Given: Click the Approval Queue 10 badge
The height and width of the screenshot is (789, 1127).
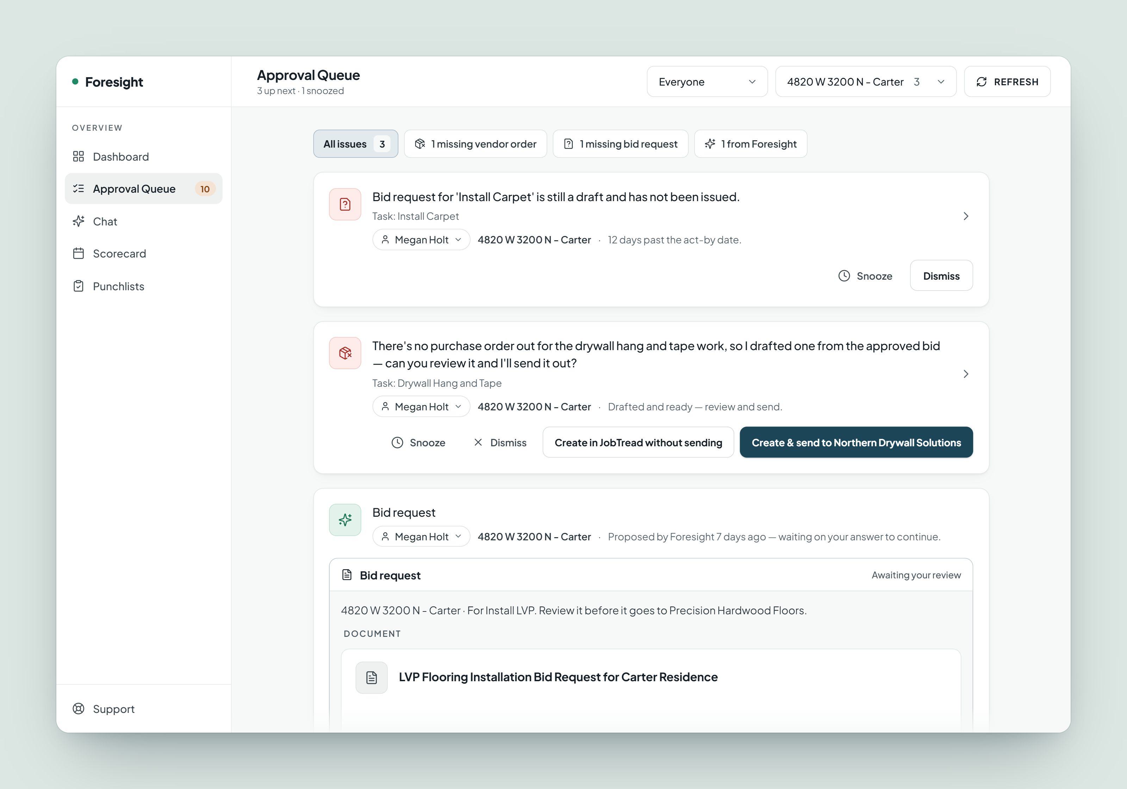Looking at the screenshot, I should pyautogui.click(x=205, y=189).
